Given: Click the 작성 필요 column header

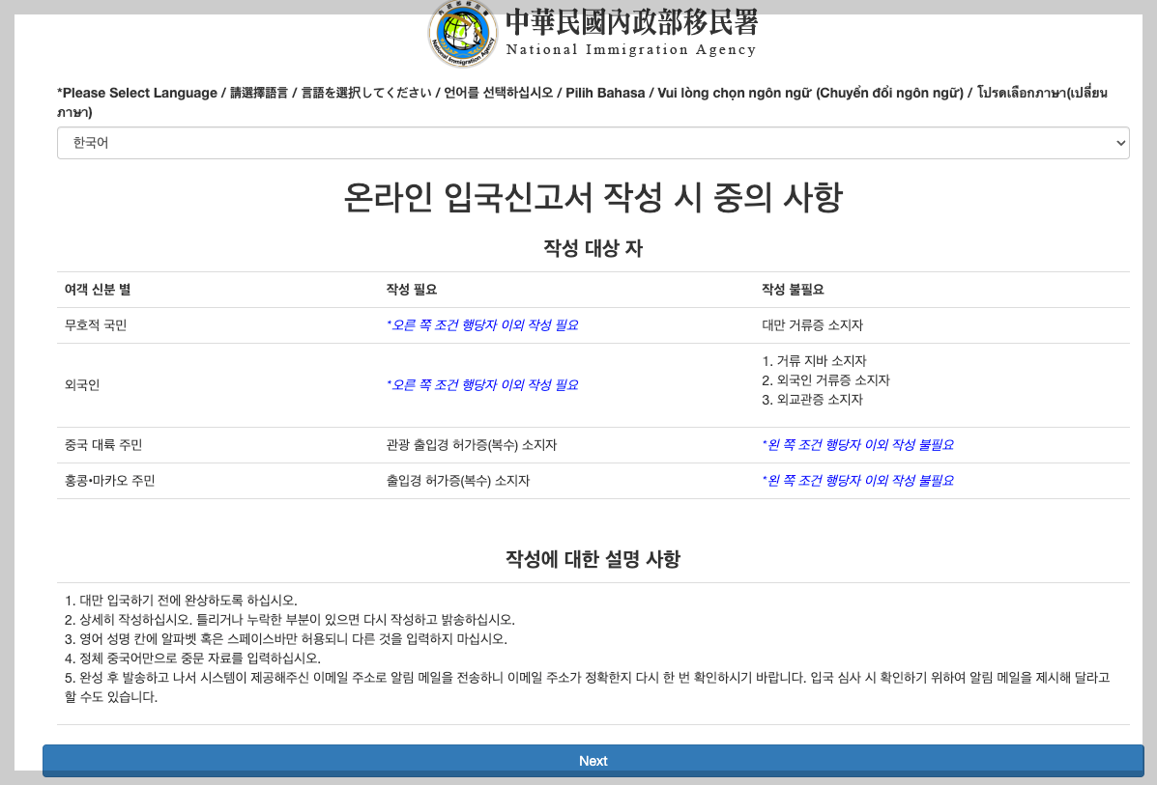Looking at the screenshot, I should 411,289.
